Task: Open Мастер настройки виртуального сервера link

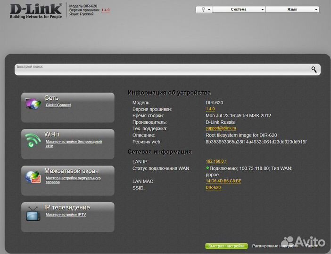Action: point(73,180)
